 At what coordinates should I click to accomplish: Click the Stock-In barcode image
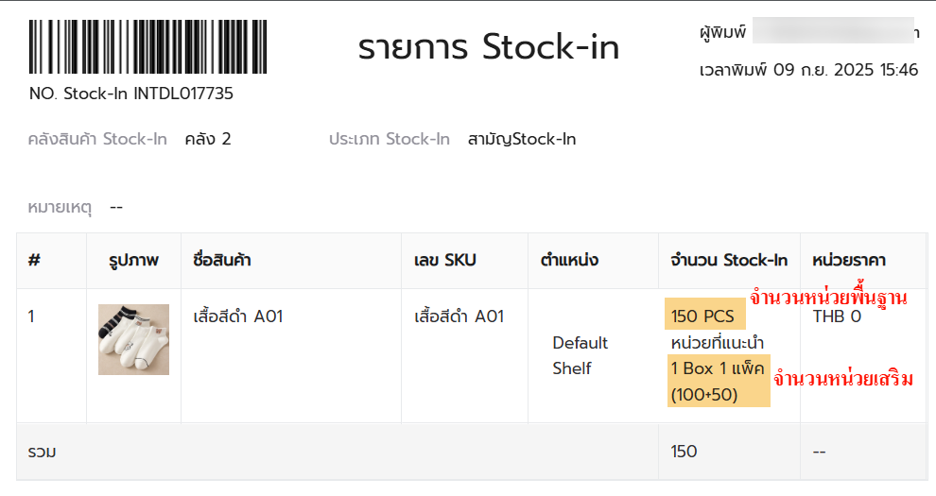[x=147, y=46]
